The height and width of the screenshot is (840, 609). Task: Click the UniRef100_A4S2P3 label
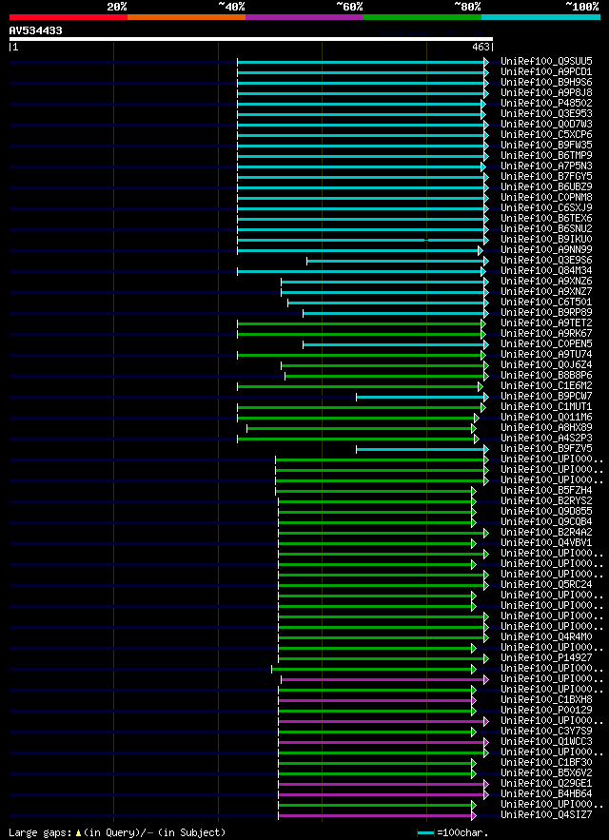tap(546, 439)
